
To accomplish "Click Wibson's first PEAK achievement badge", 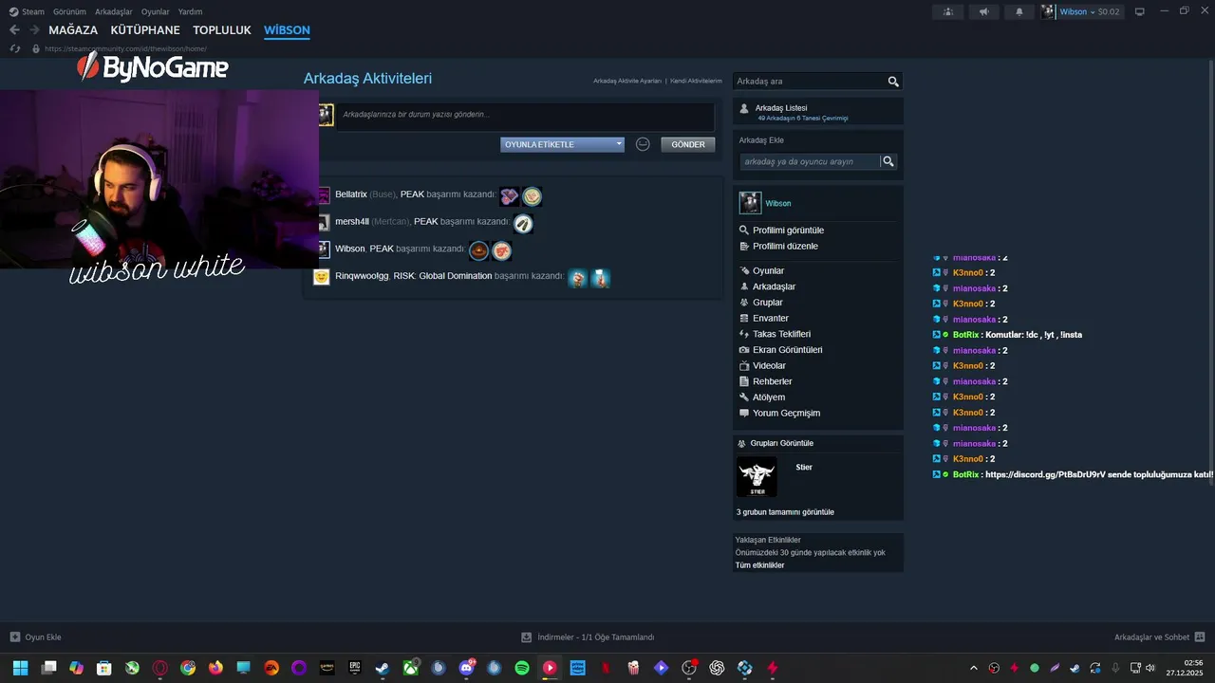I will (479, 250).
